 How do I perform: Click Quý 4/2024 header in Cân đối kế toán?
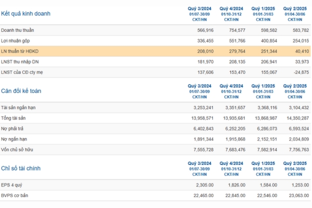coord(231,86)
